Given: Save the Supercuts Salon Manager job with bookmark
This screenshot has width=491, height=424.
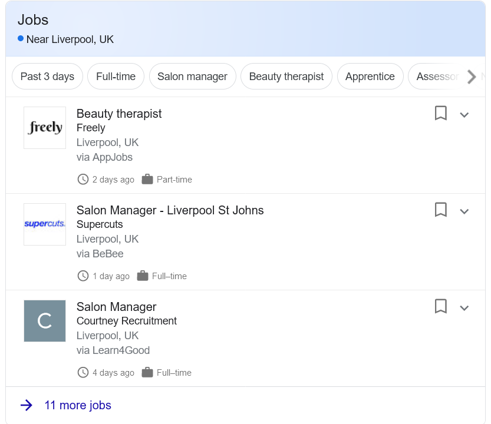Looking at the screenshot, I should click(440, 210).
